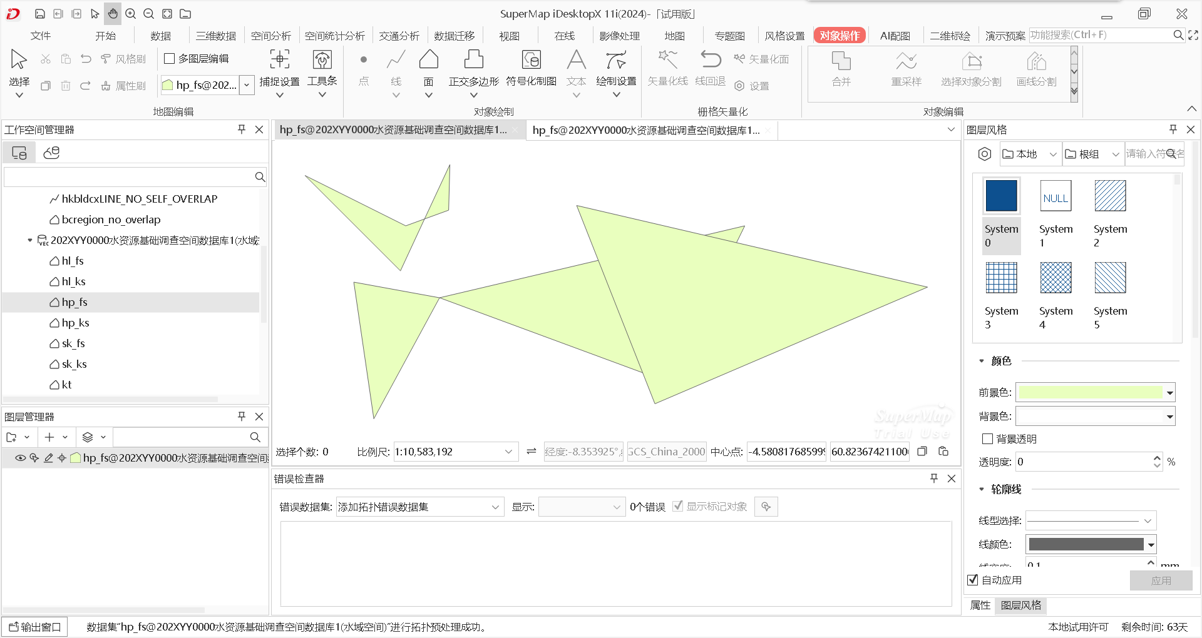Click the 重采样 resample icon
Viewport: 1202px width, 638px height.
coord(906,69)
